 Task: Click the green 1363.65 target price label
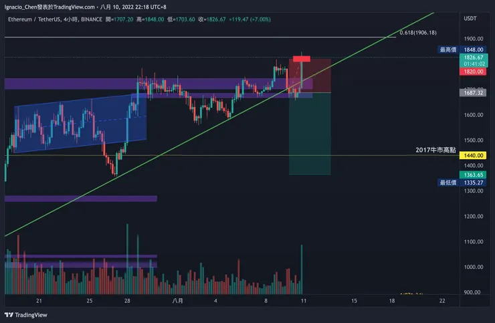point(473,175)
